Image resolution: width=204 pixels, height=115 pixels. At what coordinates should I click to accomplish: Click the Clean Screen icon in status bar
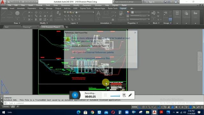click(x=198, y=107)
